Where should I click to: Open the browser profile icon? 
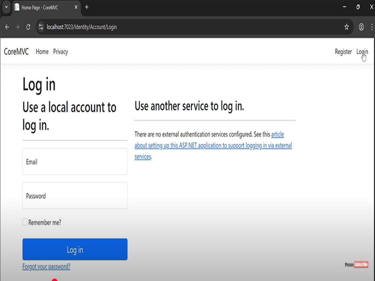(361, 27)
